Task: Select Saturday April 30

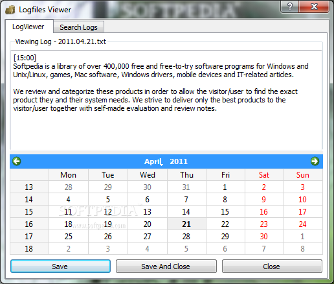Action: click(264, 236)
